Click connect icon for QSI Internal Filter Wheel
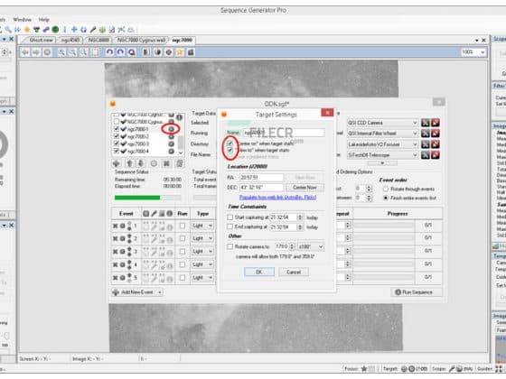The width and height of the screenshot is (506, 379). point(426,134)
